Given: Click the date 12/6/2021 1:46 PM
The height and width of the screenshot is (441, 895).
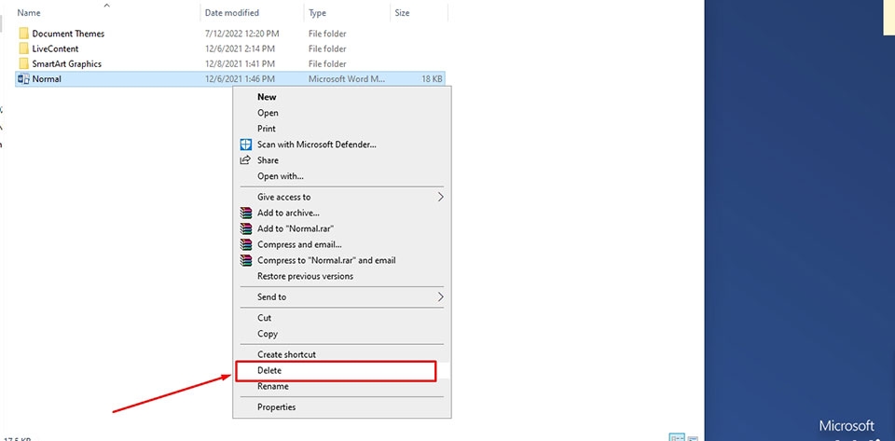Looking at the screenshot, I should [241, 78].
